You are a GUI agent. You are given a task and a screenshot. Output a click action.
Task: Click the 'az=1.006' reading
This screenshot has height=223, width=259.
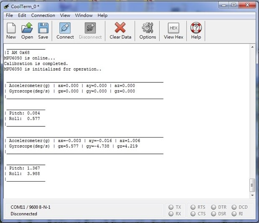[x=130, y=141]
